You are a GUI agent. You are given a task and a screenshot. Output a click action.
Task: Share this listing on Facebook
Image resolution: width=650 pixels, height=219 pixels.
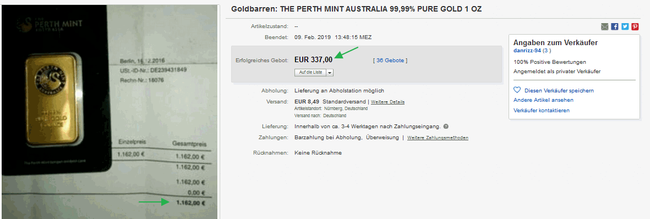[615, 26]
